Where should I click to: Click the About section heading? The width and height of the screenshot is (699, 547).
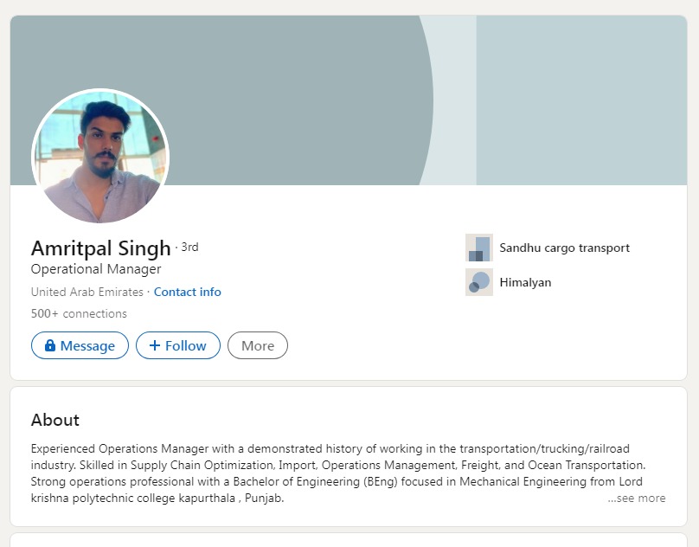tap(55, 420)
